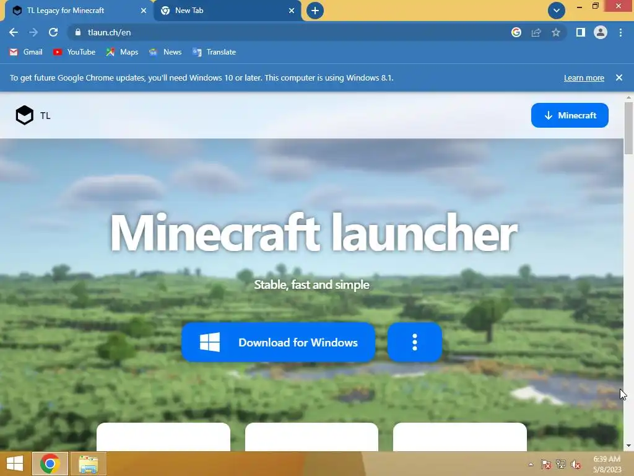Expand the tab search dropdown arrow
The width and height of the screenshot is (634, 476).
(x=557, y=11)
